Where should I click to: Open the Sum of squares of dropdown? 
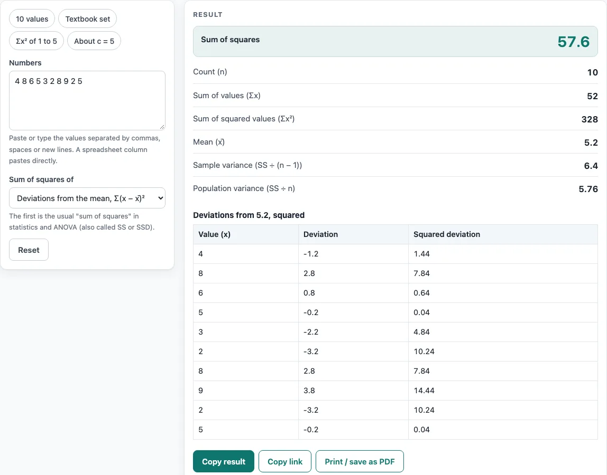point(87,198)
